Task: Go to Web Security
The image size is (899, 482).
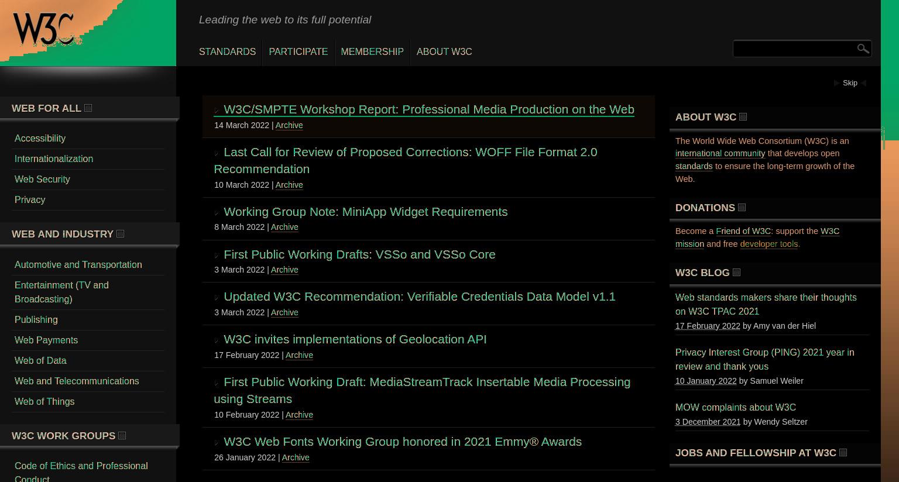Action: [x=42, y=179]
